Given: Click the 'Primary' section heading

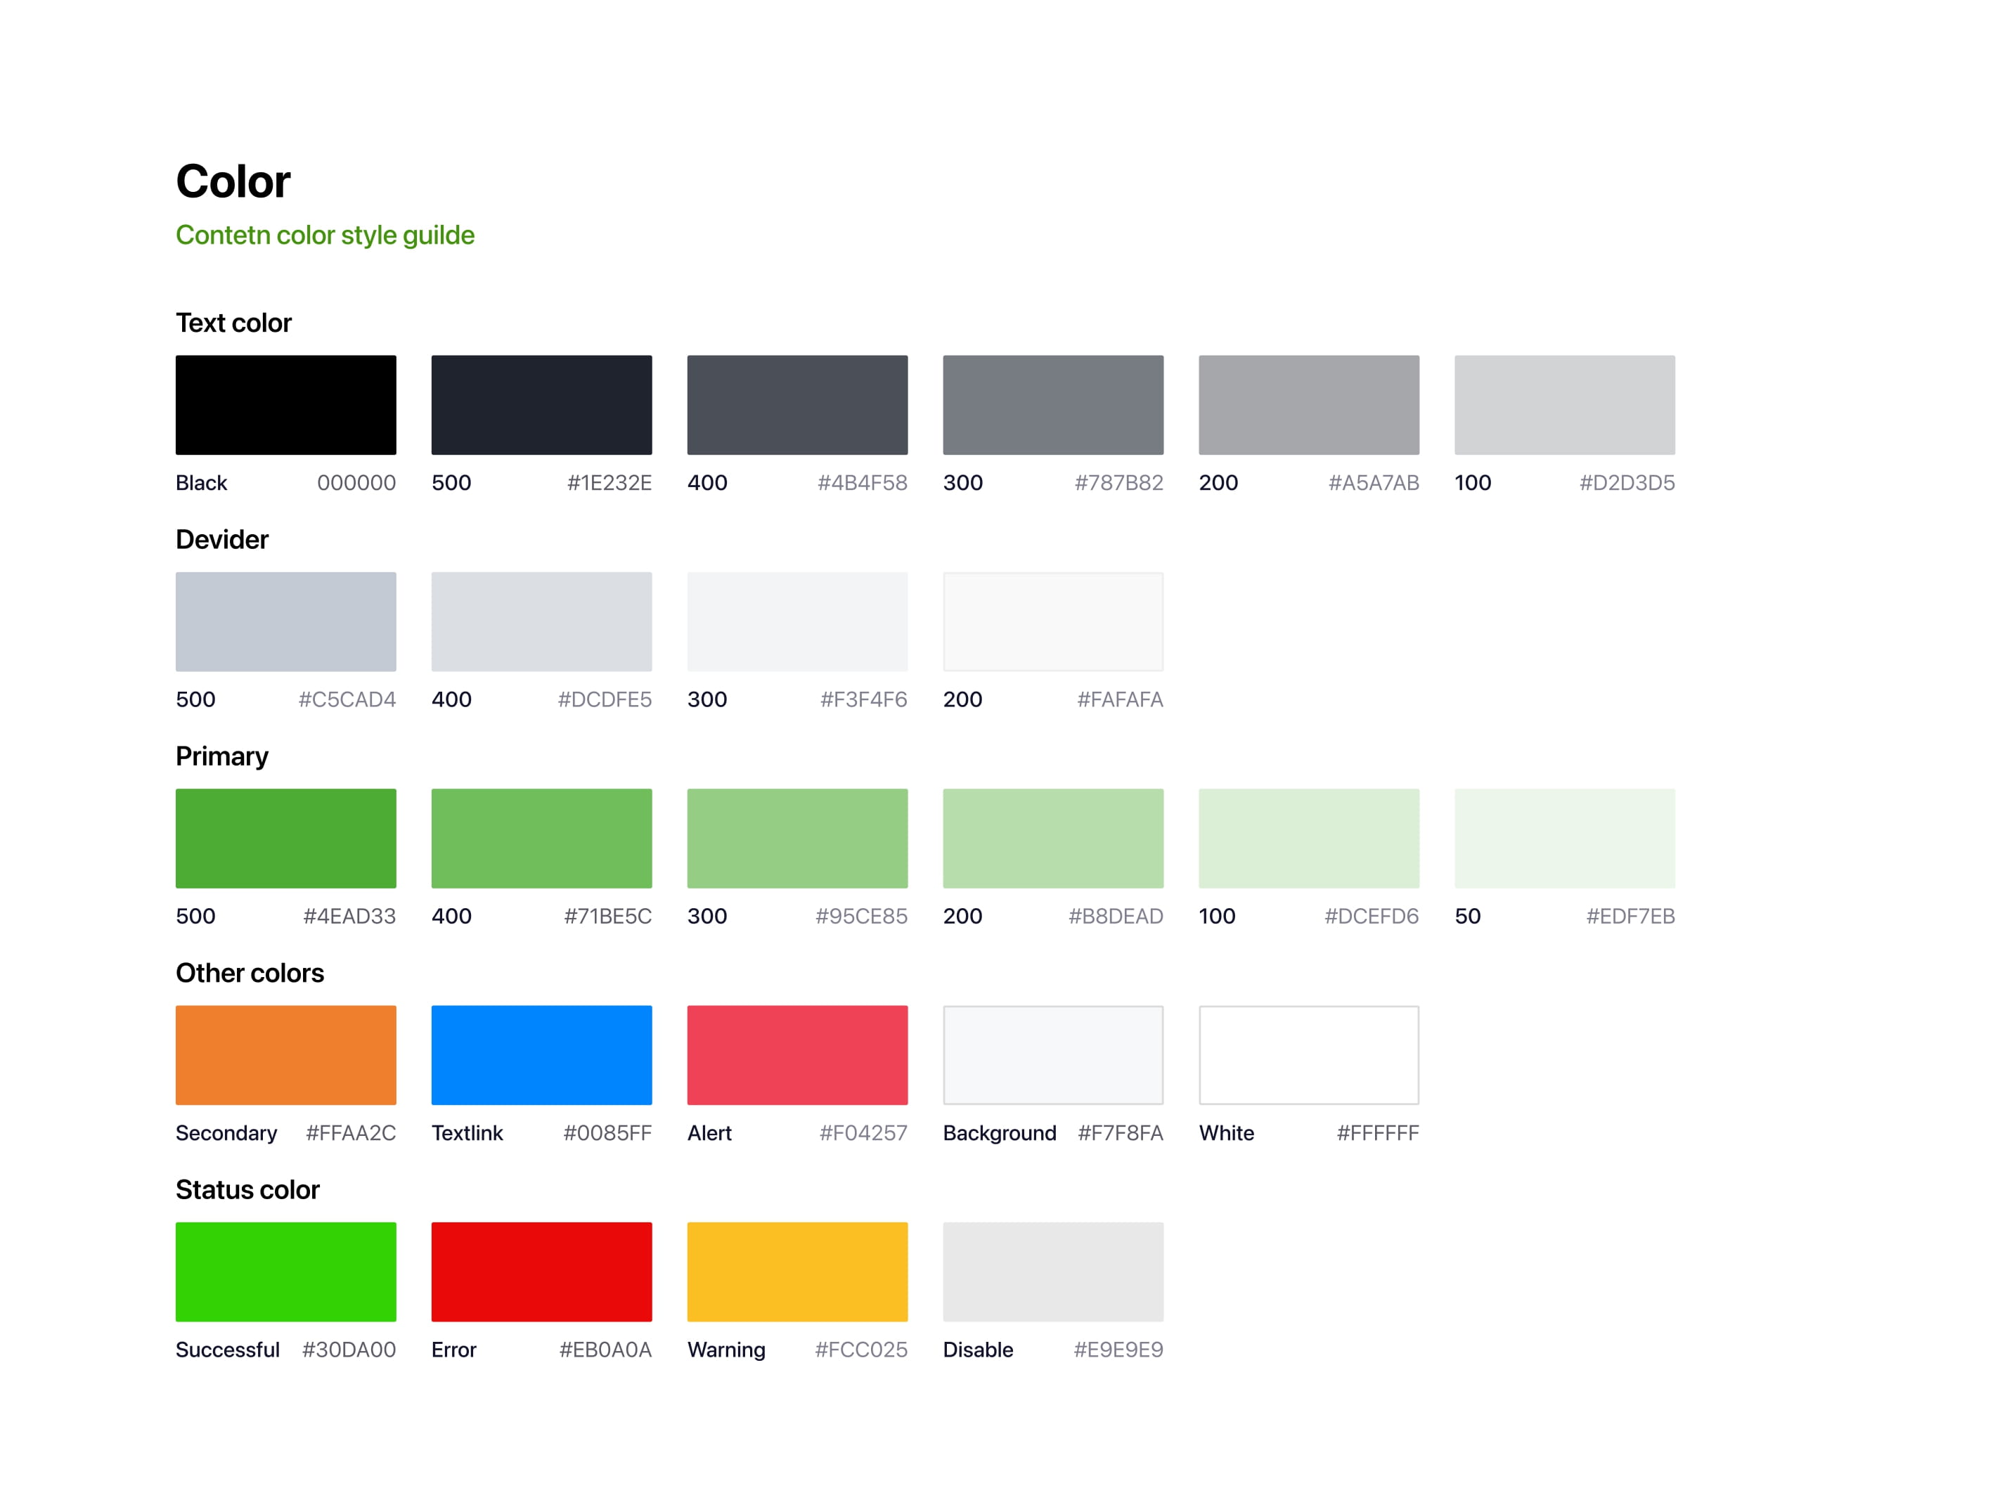Looking at the screenshot, I should click(x=221, y=757).
